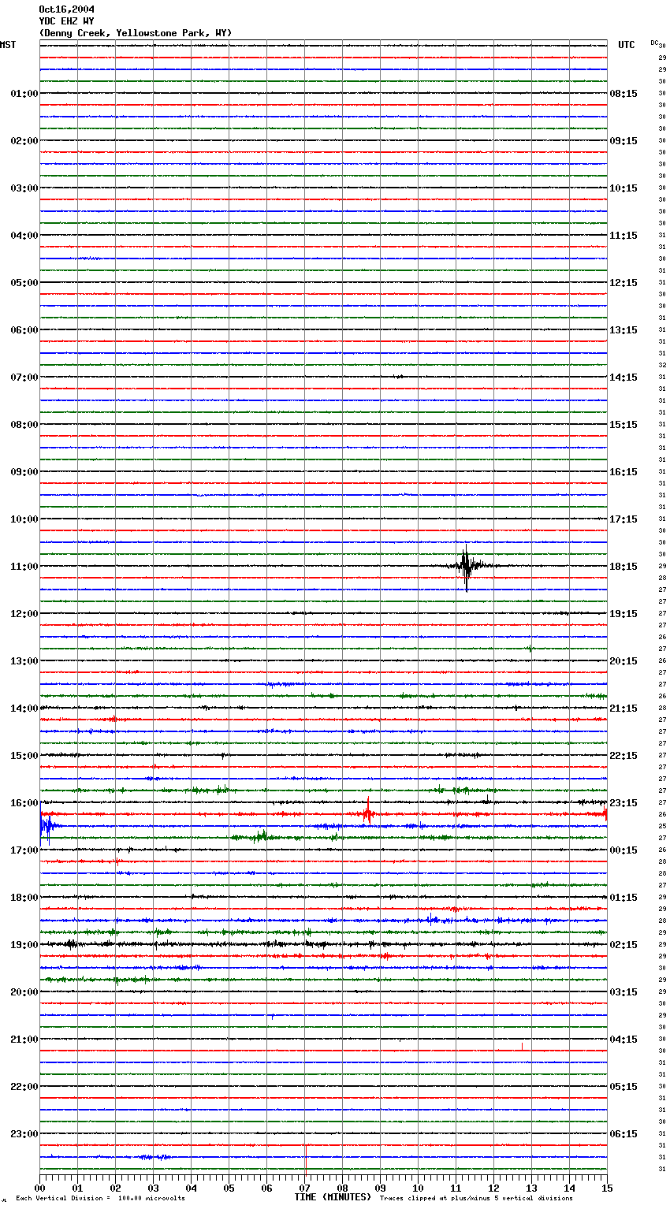Click the Denny Creek, Yellowstone Park location title

point(136,33)
